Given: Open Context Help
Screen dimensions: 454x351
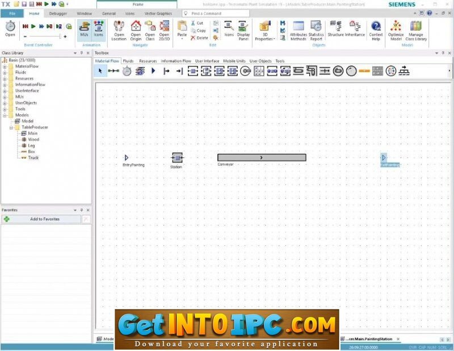Looking at the screenshot, I should [x=376, y=31].
